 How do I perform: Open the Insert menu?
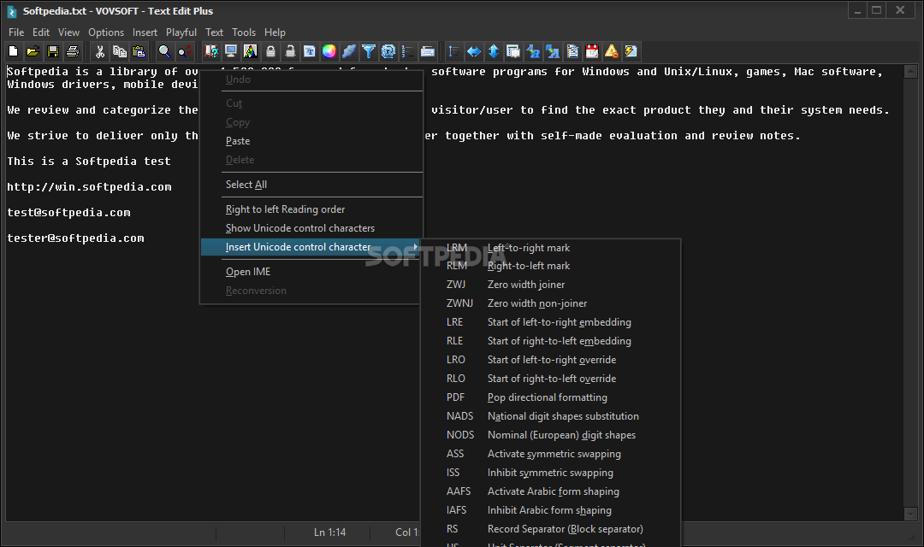pyautogui.click(x=145, y=32)
